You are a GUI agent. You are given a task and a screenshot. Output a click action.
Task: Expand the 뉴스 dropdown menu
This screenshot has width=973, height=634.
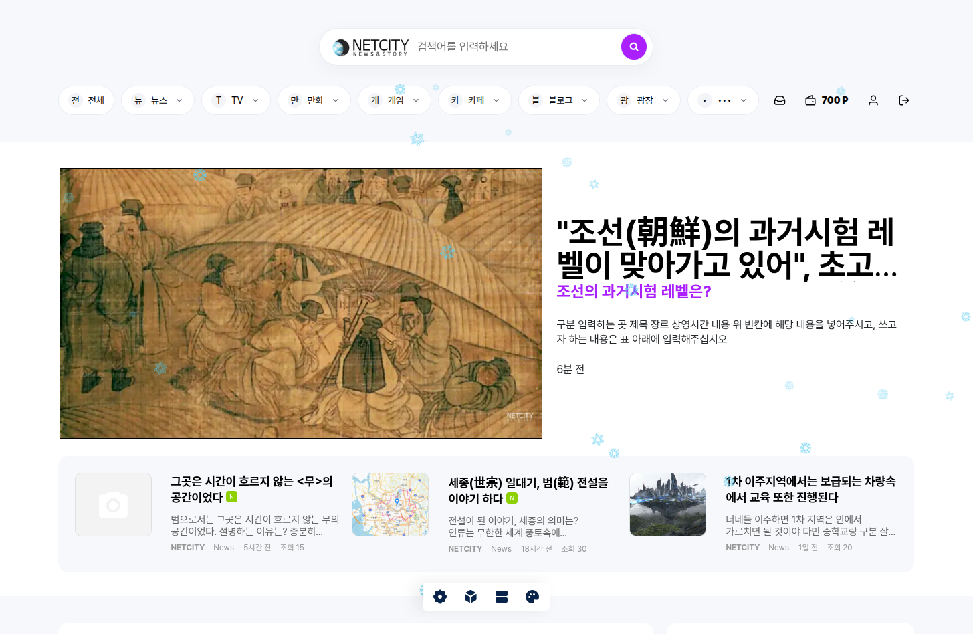click(158, 100)
